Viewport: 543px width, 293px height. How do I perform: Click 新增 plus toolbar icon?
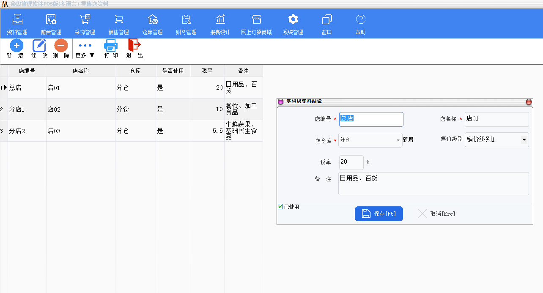click(x=16, y=45)
